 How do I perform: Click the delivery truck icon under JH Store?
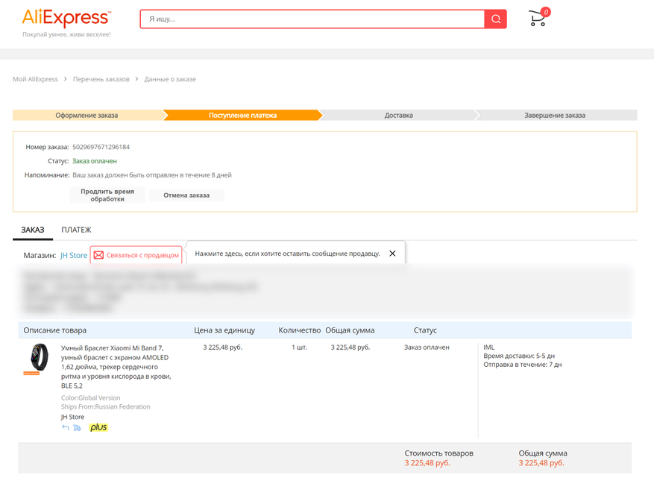77,427
